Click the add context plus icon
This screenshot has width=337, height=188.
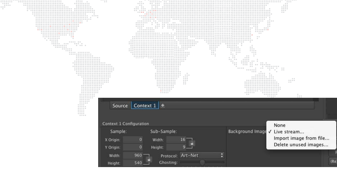pos(163,106)
